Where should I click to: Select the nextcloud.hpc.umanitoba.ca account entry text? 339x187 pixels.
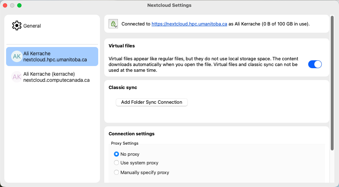click(x=55, y=60)
